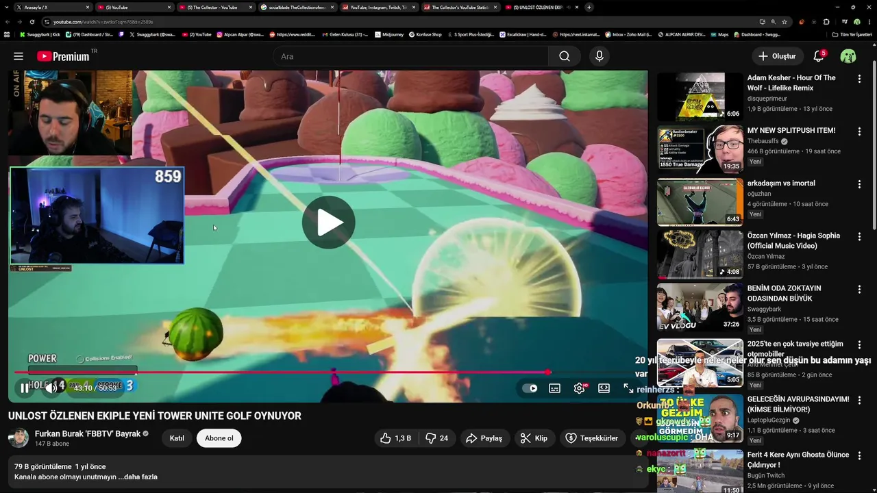Click the Abone ol subscribe button
This screenshot has height=493, width=877.
(219, 438)
